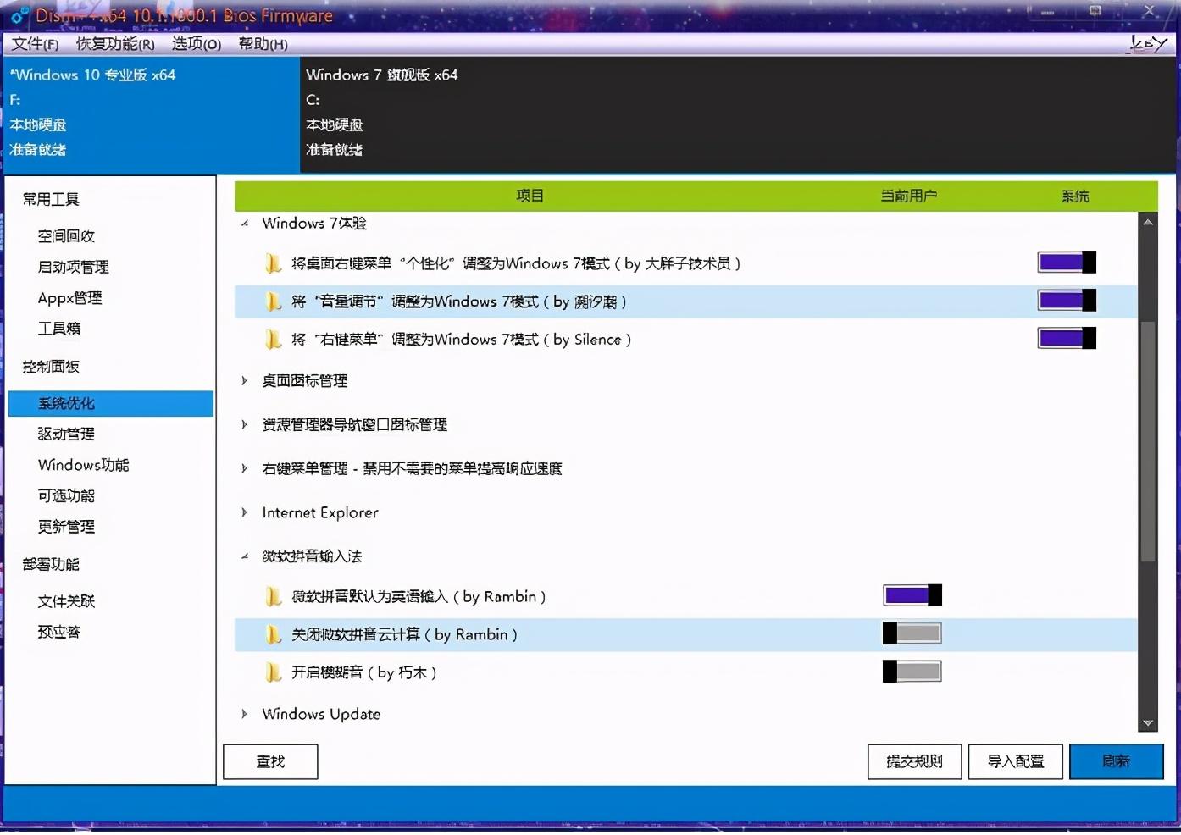Screen dimensions: 1181x835
Task: Expand the 桌面图标管理 section
Action: [245, 381]
